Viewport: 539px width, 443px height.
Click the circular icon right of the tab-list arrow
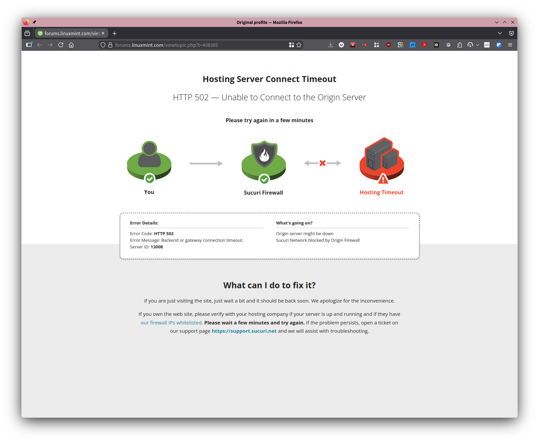pyautogui.click(x=511, y=33)
